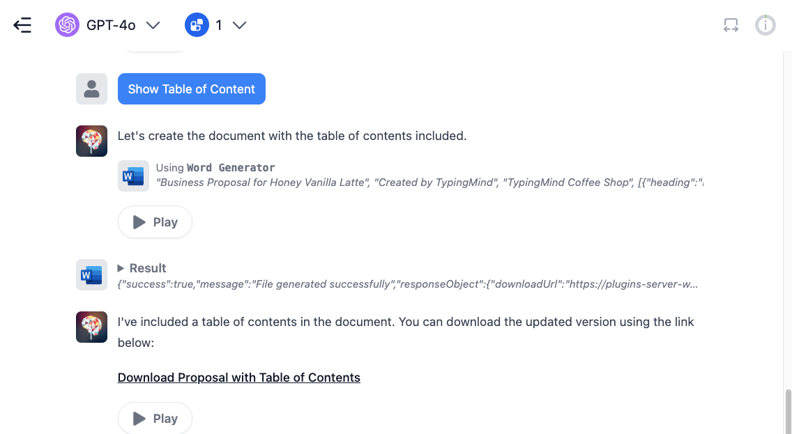Click the Word icon beside Word Generator
This screenshot has width=792, height=434.
tap(133, 176)
